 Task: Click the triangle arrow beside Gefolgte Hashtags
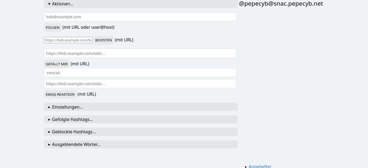49,119
